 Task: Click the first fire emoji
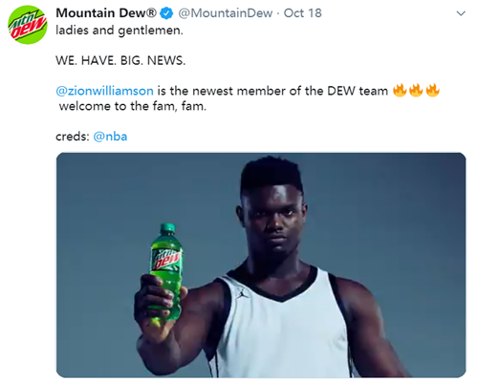(400, 91)
